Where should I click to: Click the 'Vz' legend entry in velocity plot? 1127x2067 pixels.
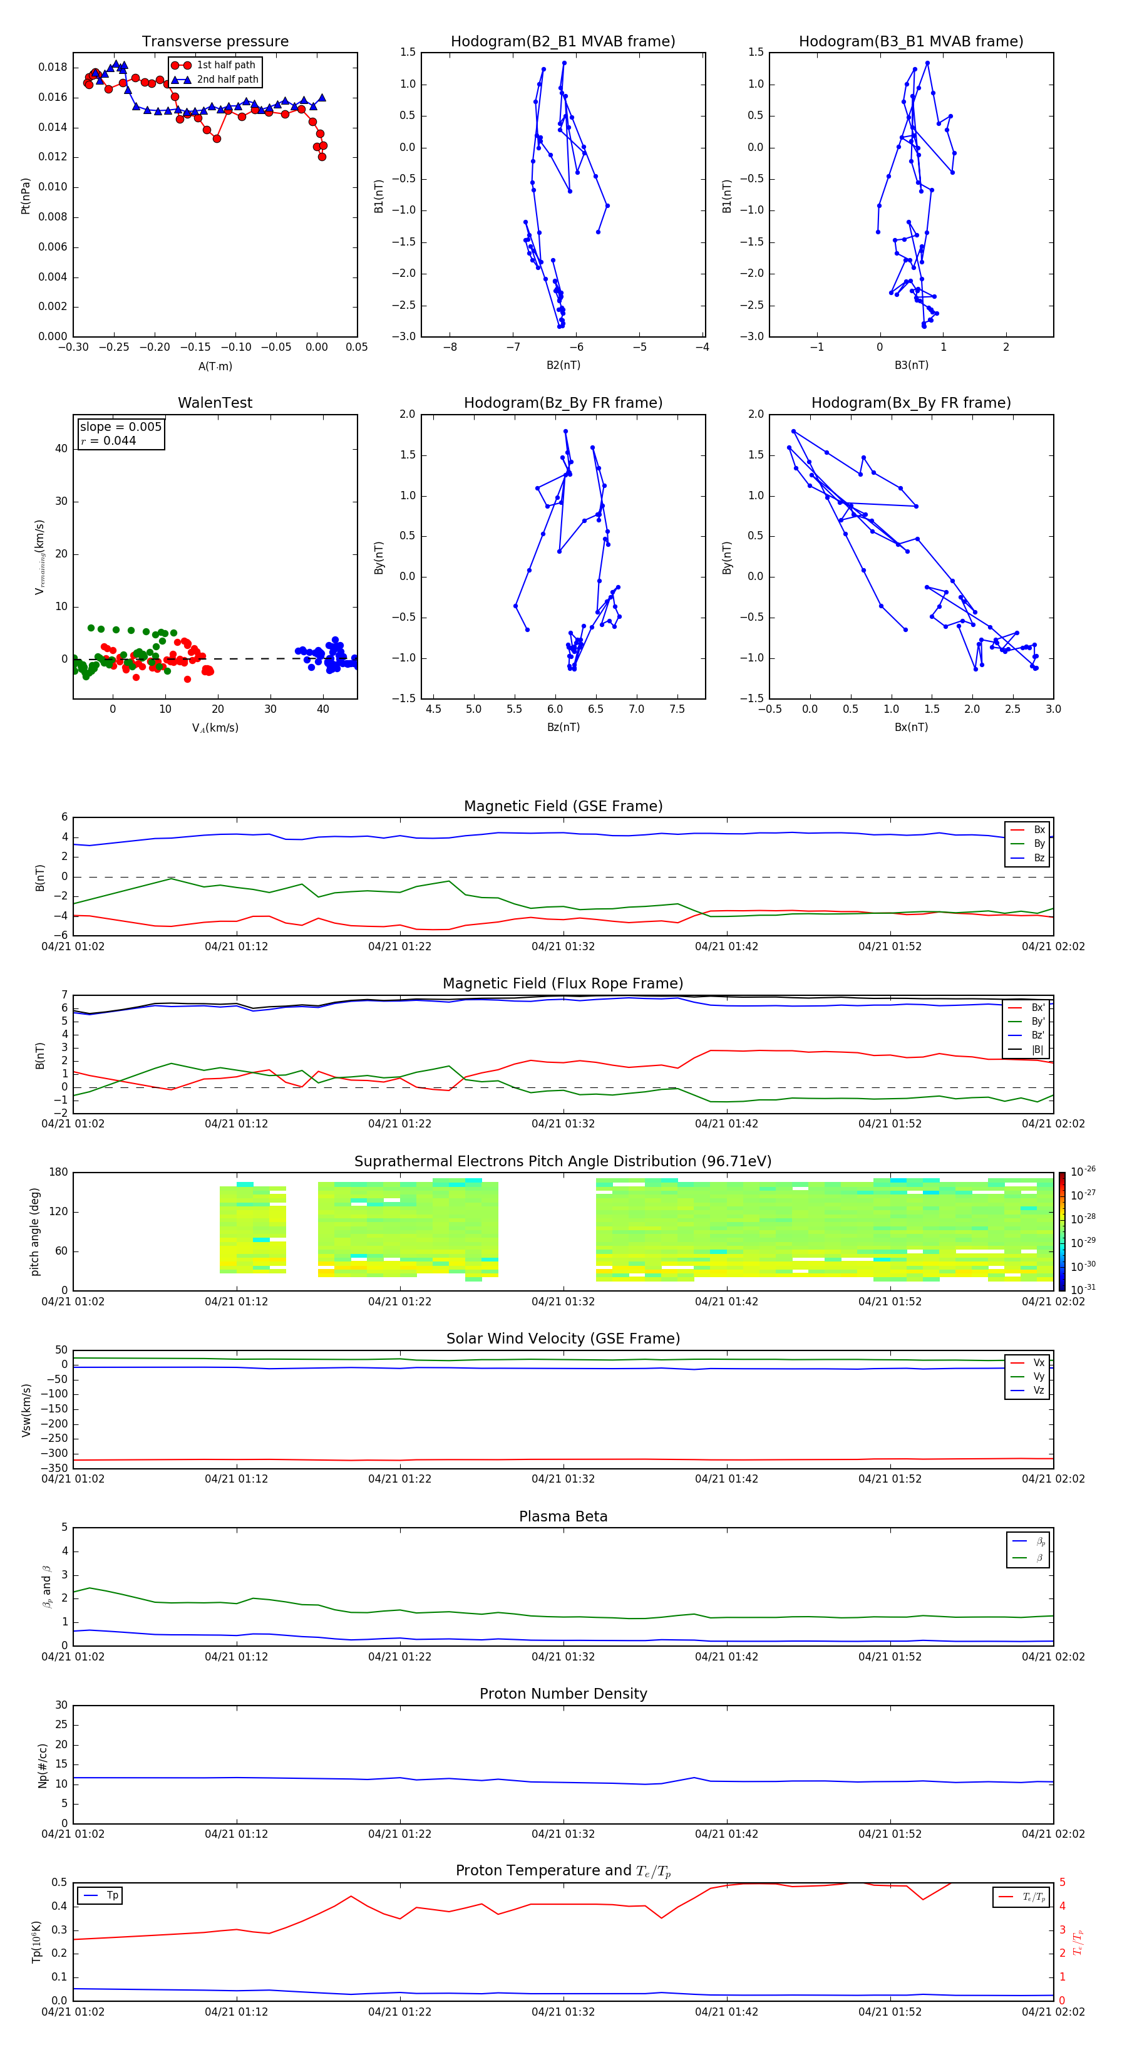point(1028,1391)
